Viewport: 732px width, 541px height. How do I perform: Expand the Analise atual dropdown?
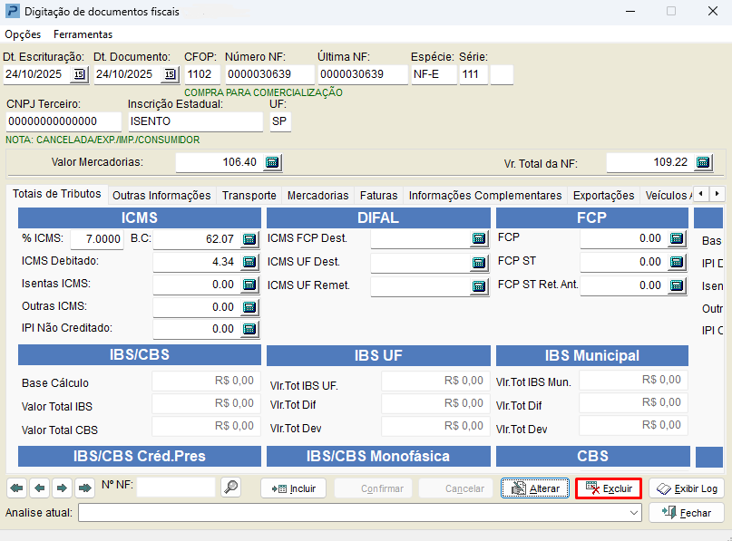point(634,513)
